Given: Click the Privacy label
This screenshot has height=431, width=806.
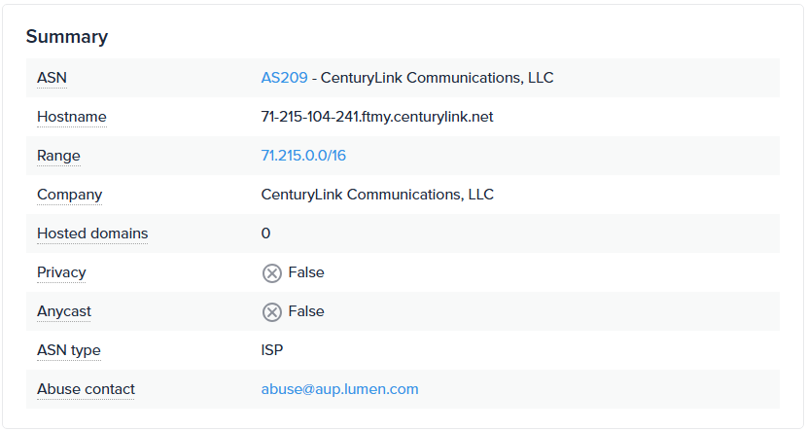Looking at the screenshot, I should pyautogui.click(x=61, y=272).
